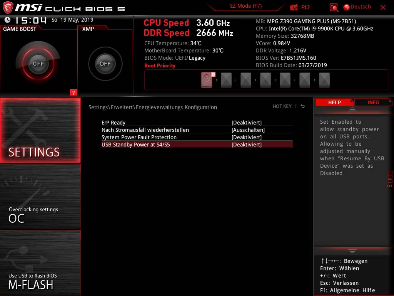Open the M-FLASH panel
The image size is (394, 296).
tap(40, 263)
